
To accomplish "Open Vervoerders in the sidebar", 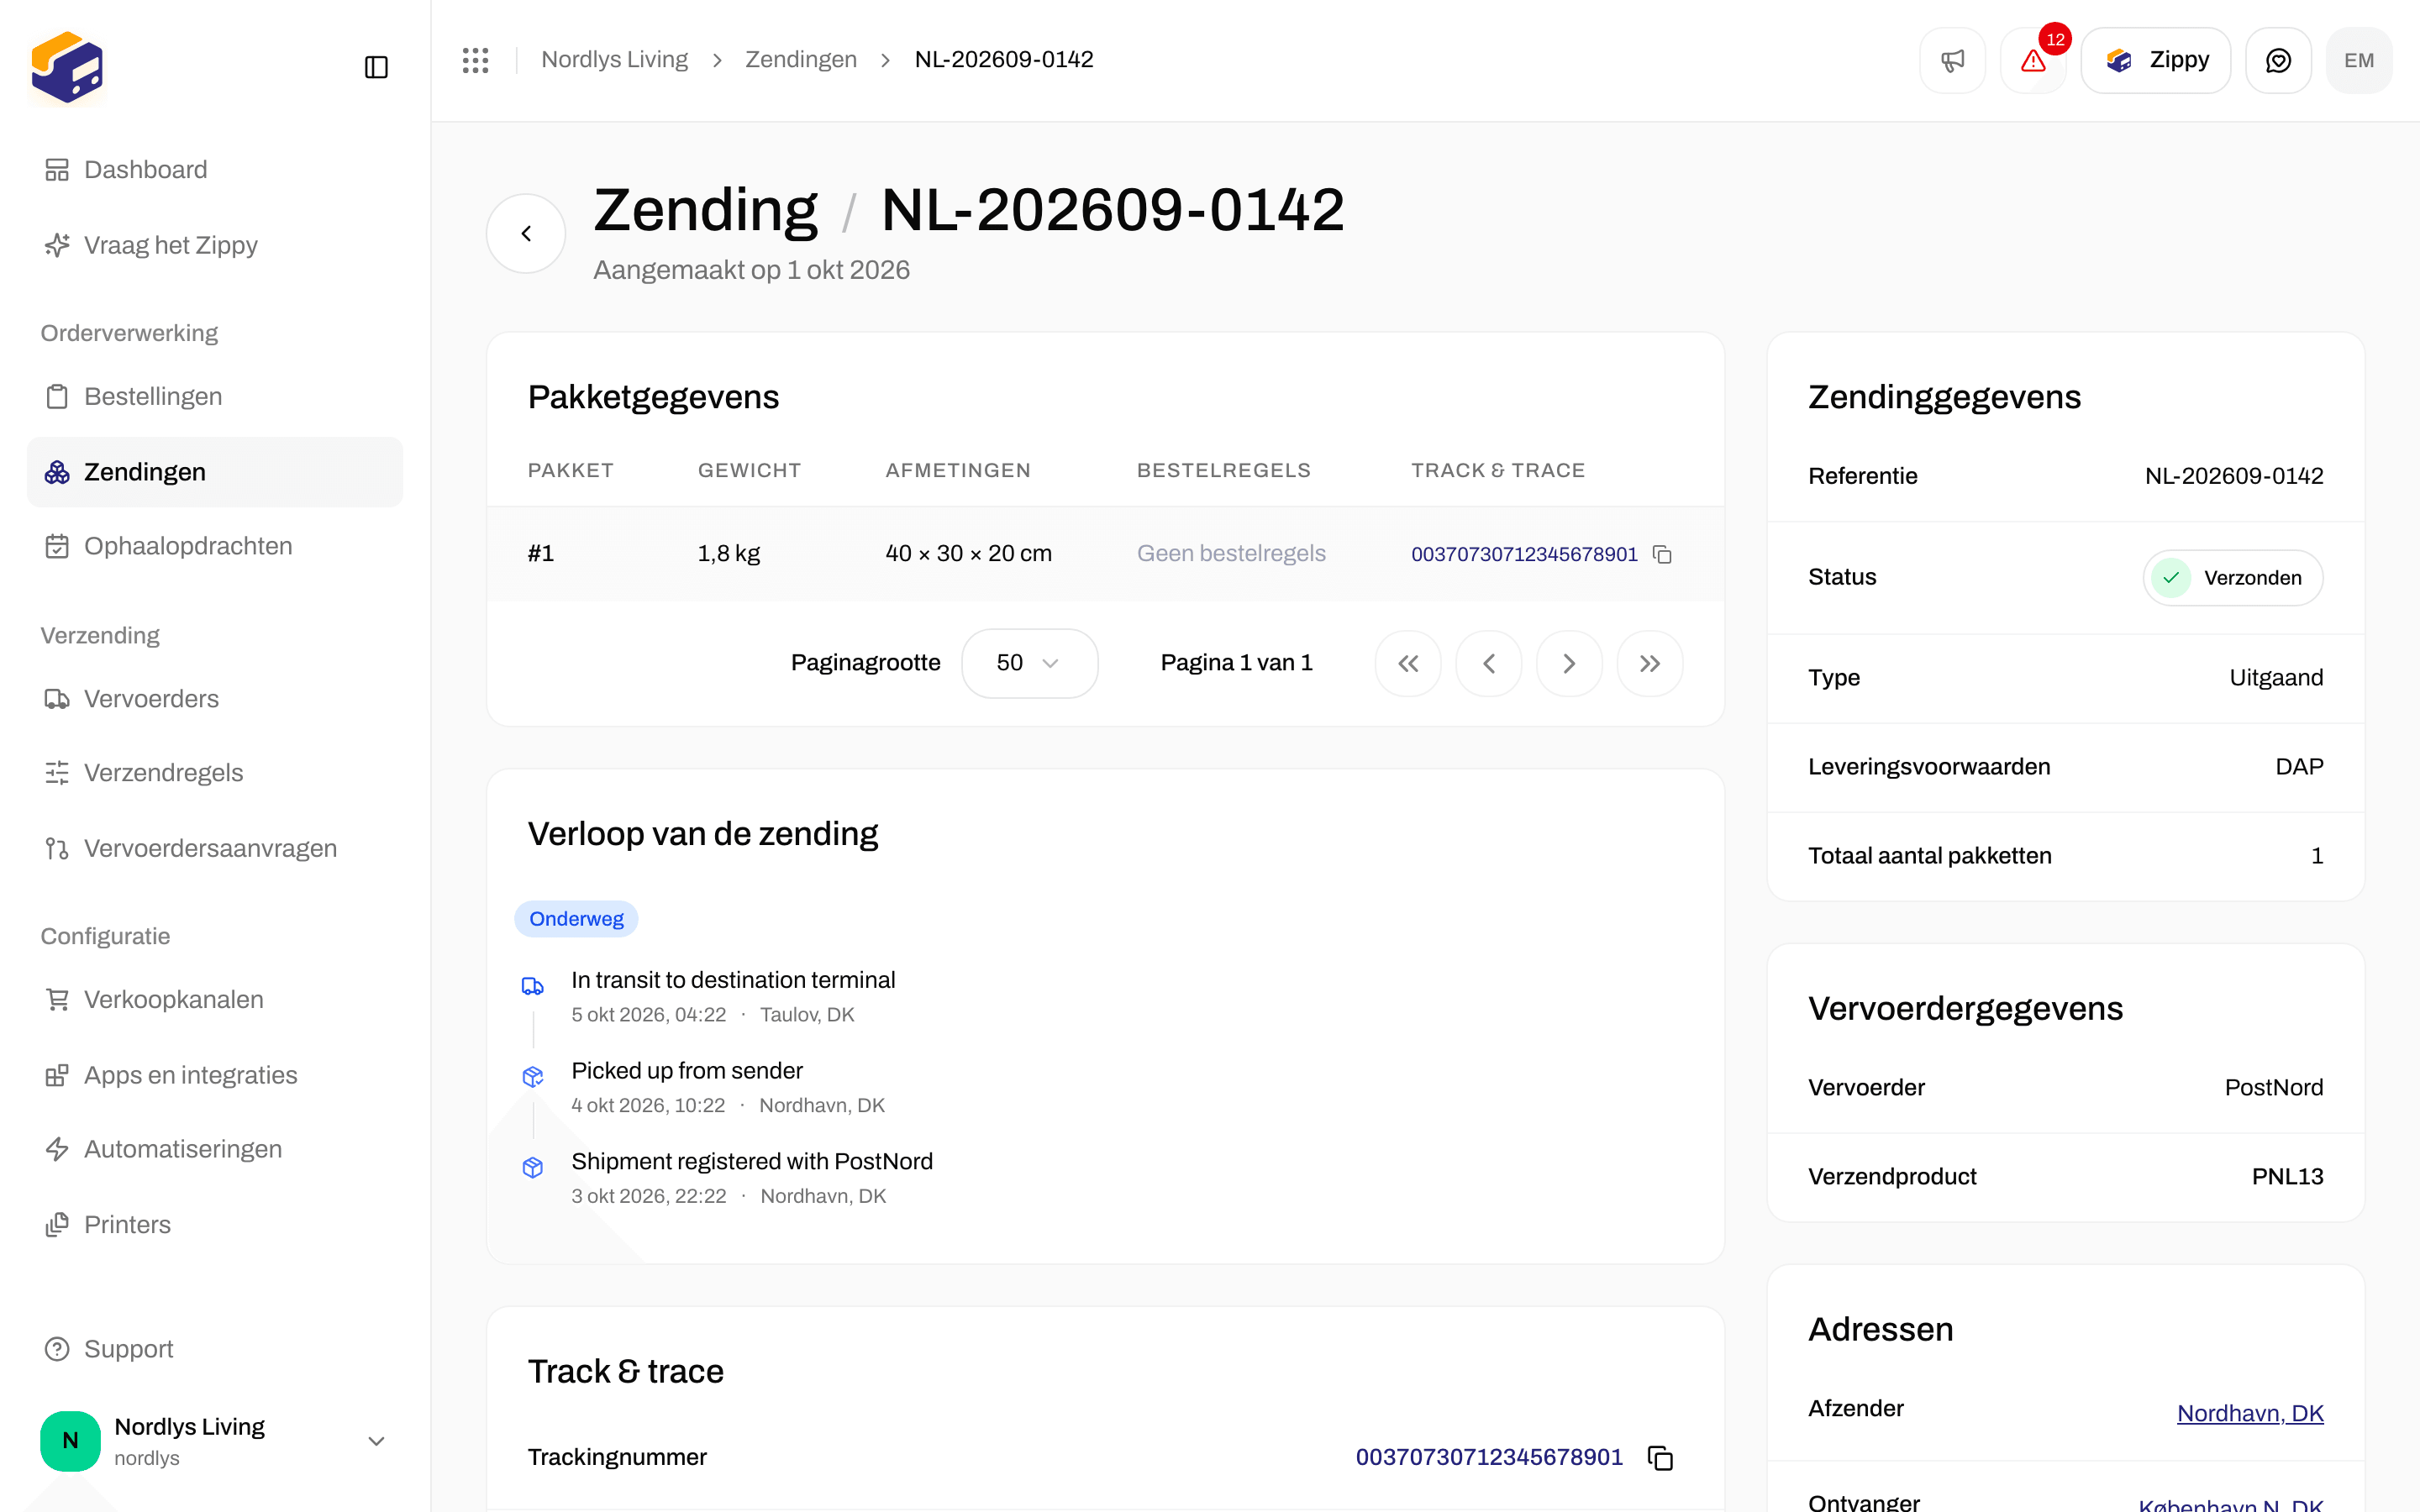I will (x=215, y=699).
